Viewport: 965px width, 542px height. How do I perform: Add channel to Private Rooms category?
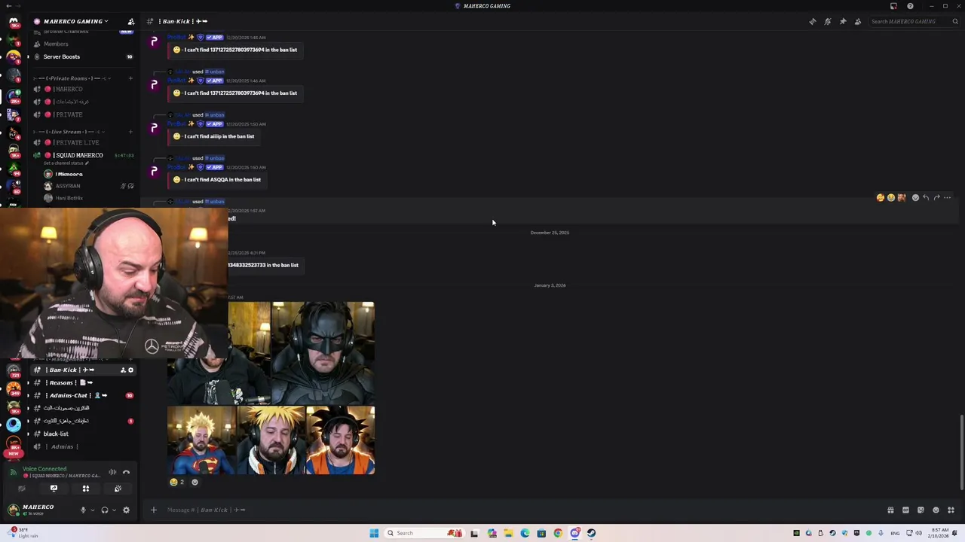coord(130,78)
